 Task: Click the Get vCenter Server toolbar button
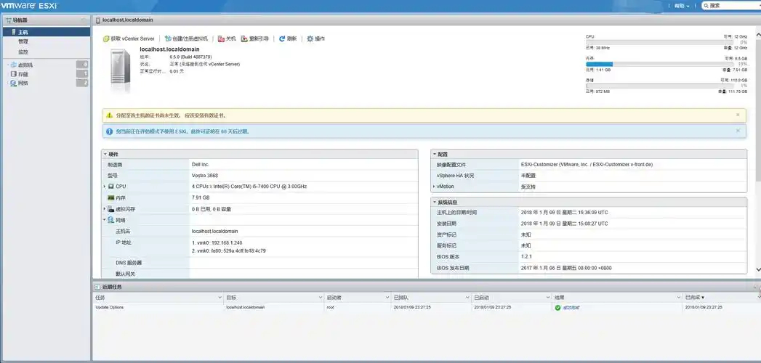point(129,38)
